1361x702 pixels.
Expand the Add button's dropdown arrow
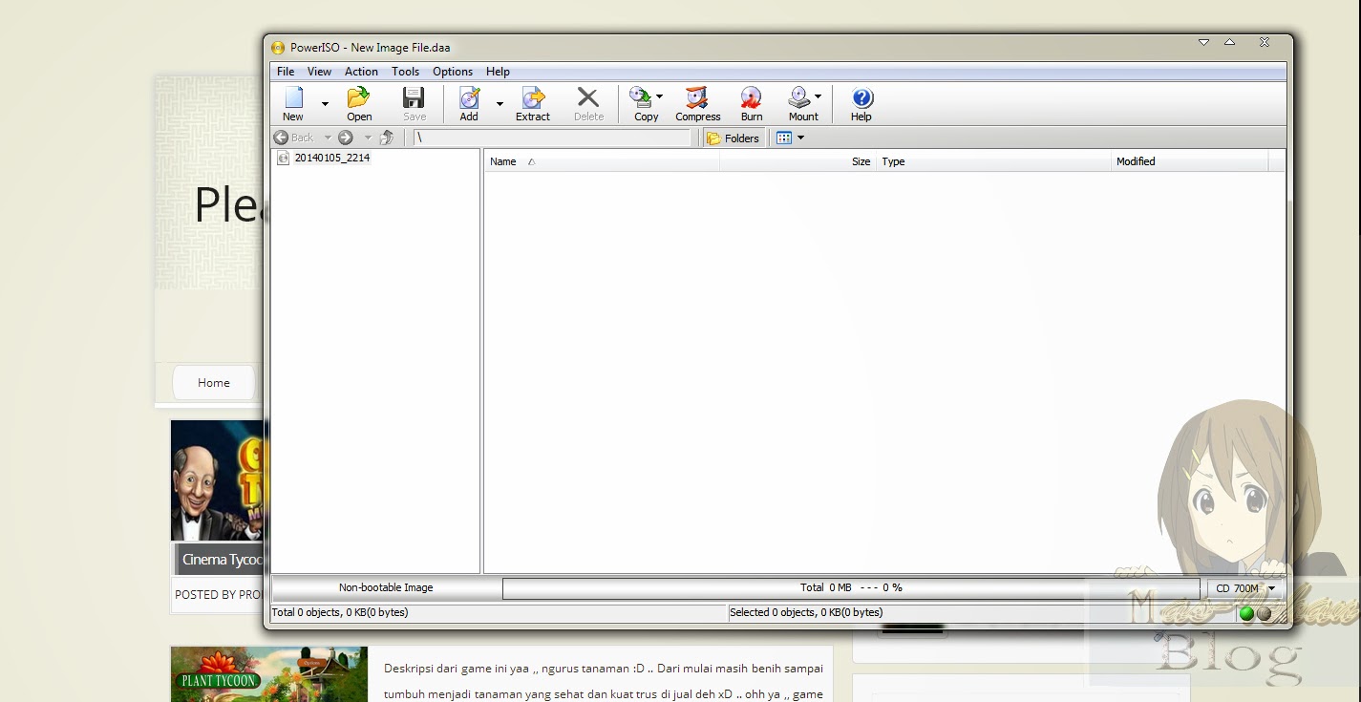(x=500, y=104)
